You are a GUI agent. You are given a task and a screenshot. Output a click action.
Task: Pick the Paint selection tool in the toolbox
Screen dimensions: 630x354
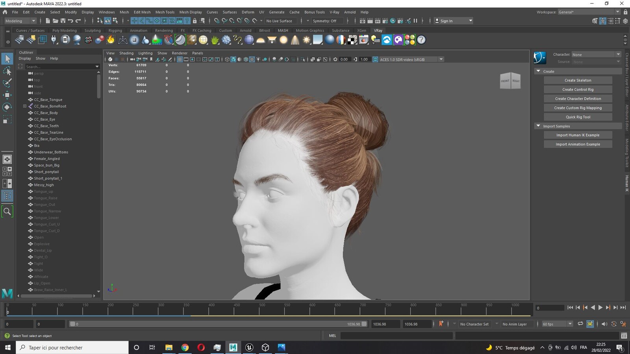click(x=7, y=83)
